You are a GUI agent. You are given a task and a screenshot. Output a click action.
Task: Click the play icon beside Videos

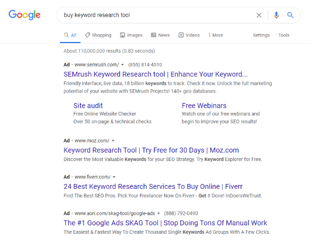[181, 35]
